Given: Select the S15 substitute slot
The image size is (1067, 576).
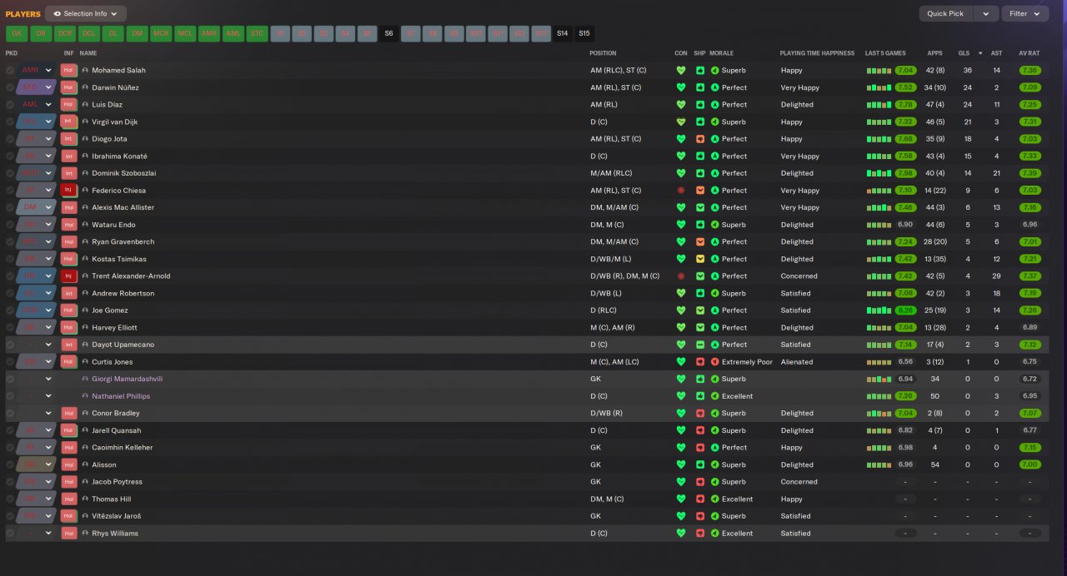Looking at the screenshot, I should [584, 34].
